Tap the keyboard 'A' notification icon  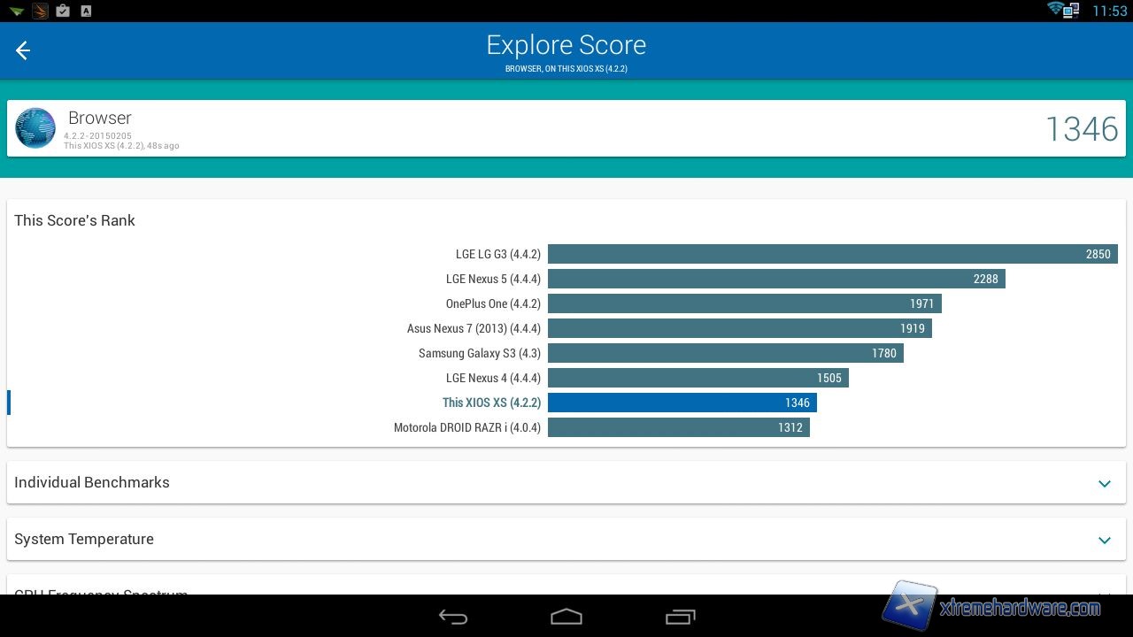(x=86, y=11)
